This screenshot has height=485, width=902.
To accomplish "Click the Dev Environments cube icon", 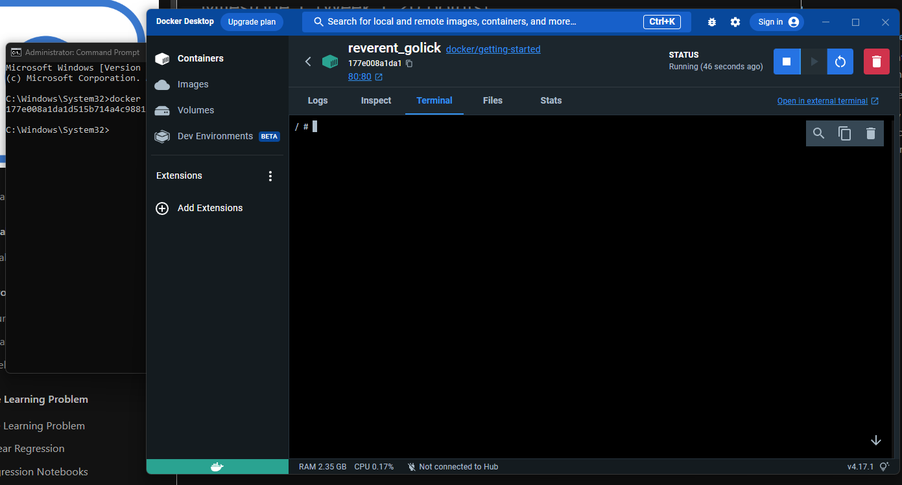I will 162,136.
